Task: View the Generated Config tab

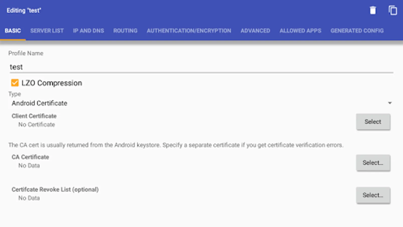Action: [357, 31]
